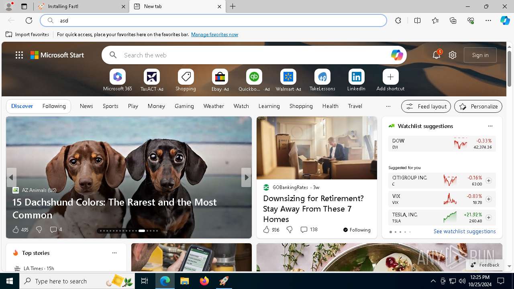This screenshot has width=514, height=289.
Task: Open Windows Start menu
Action: (10, 281)
